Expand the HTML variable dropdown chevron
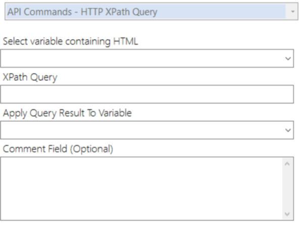 pos(288,59)
